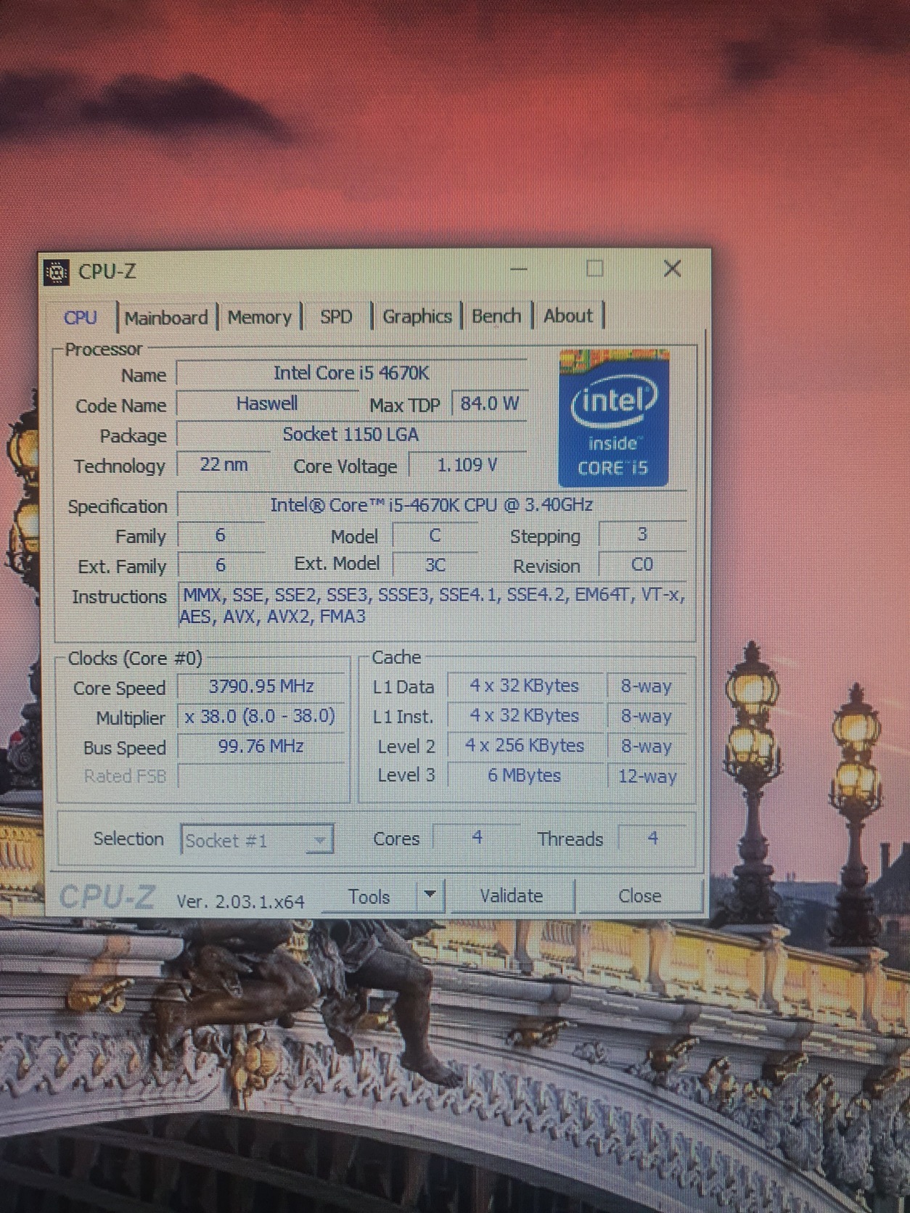Click the Ext. Family value 6
This screenshot has width=910, height=1213.
[221, 565]
